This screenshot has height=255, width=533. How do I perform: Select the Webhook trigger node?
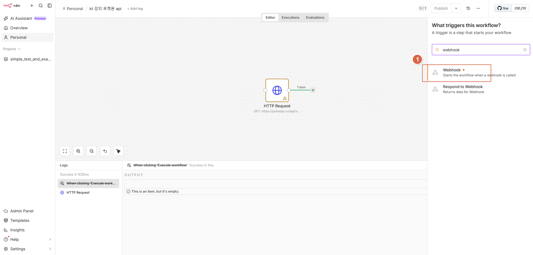(x=478, y=72)
